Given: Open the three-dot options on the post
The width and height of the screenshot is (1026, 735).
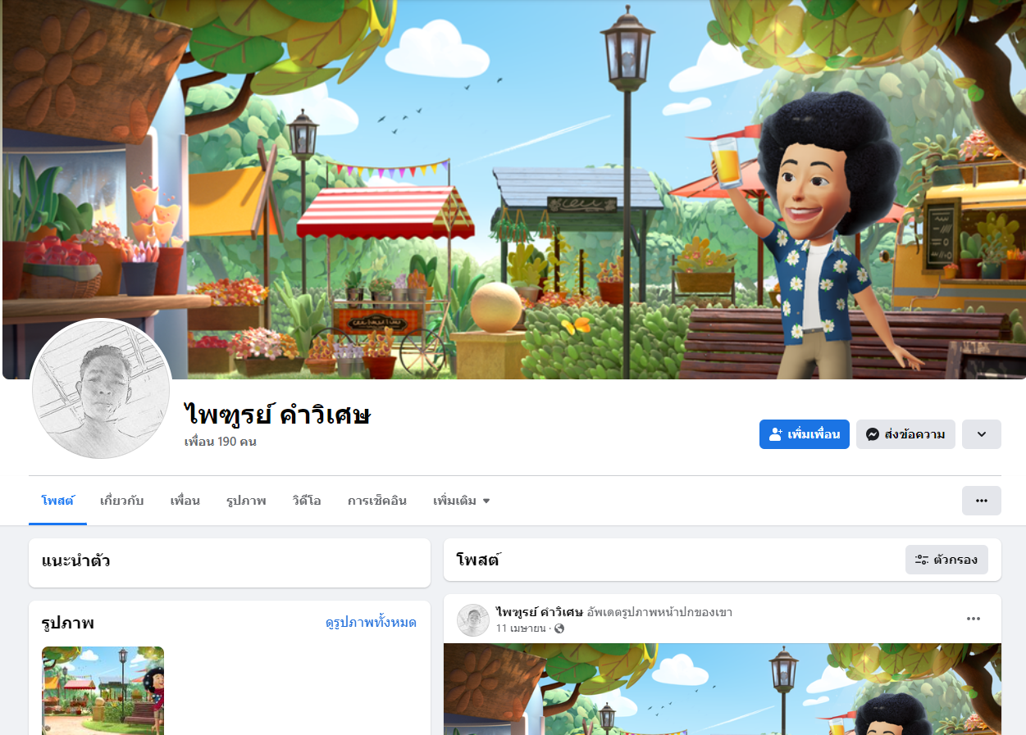Looking at the screenshot, I should tap(974, 619).
